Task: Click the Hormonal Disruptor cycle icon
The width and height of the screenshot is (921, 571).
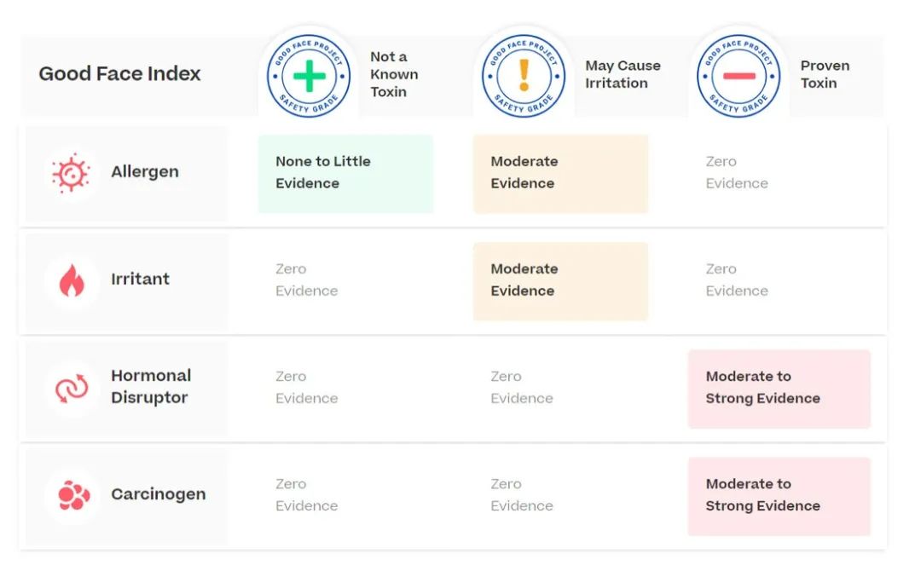Action: coord(72,387)
